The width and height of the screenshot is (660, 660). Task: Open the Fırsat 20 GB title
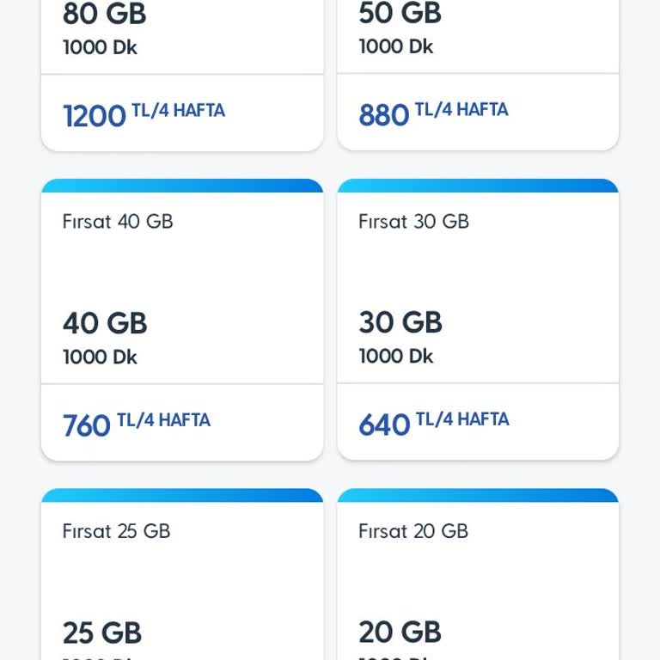click(x=413, y=531)
